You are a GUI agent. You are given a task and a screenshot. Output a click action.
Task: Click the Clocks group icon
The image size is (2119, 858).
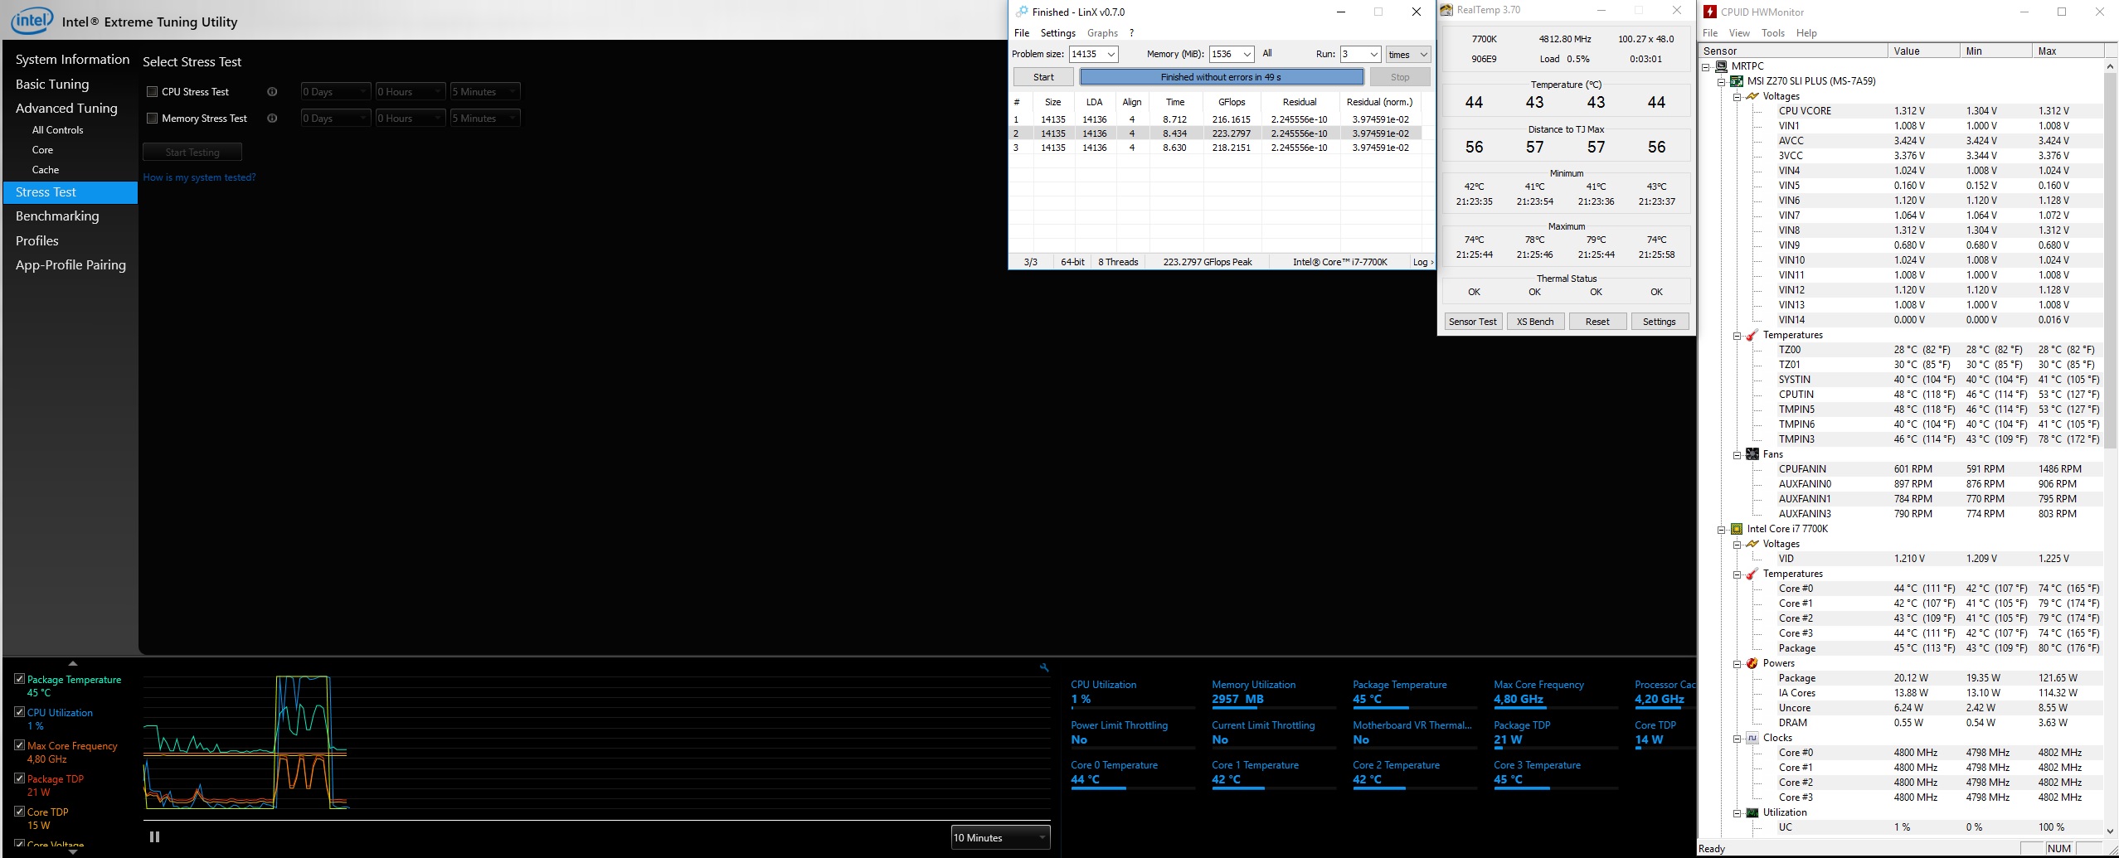tap(1752, 738)
